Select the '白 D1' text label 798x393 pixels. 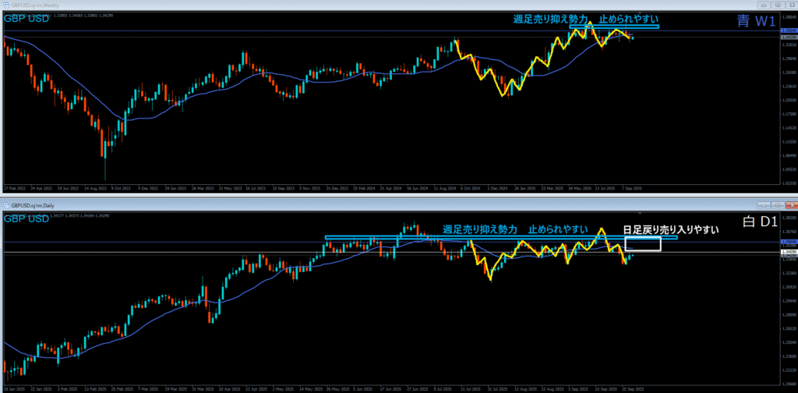pos(759,222)
